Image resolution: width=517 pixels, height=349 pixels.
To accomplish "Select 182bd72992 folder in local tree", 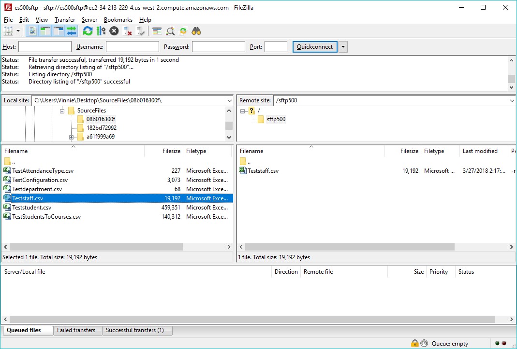I will (x=102, y=128).
